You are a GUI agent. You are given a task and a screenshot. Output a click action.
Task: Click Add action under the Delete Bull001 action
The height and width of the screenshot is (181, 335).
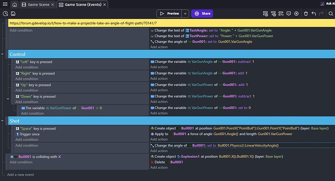click(x=159, y=167)
